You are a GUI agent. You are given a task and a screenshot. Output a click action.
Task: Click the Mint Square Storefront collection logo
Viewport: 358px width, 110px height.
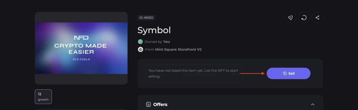pyautogui.click(x=140, y=50)
